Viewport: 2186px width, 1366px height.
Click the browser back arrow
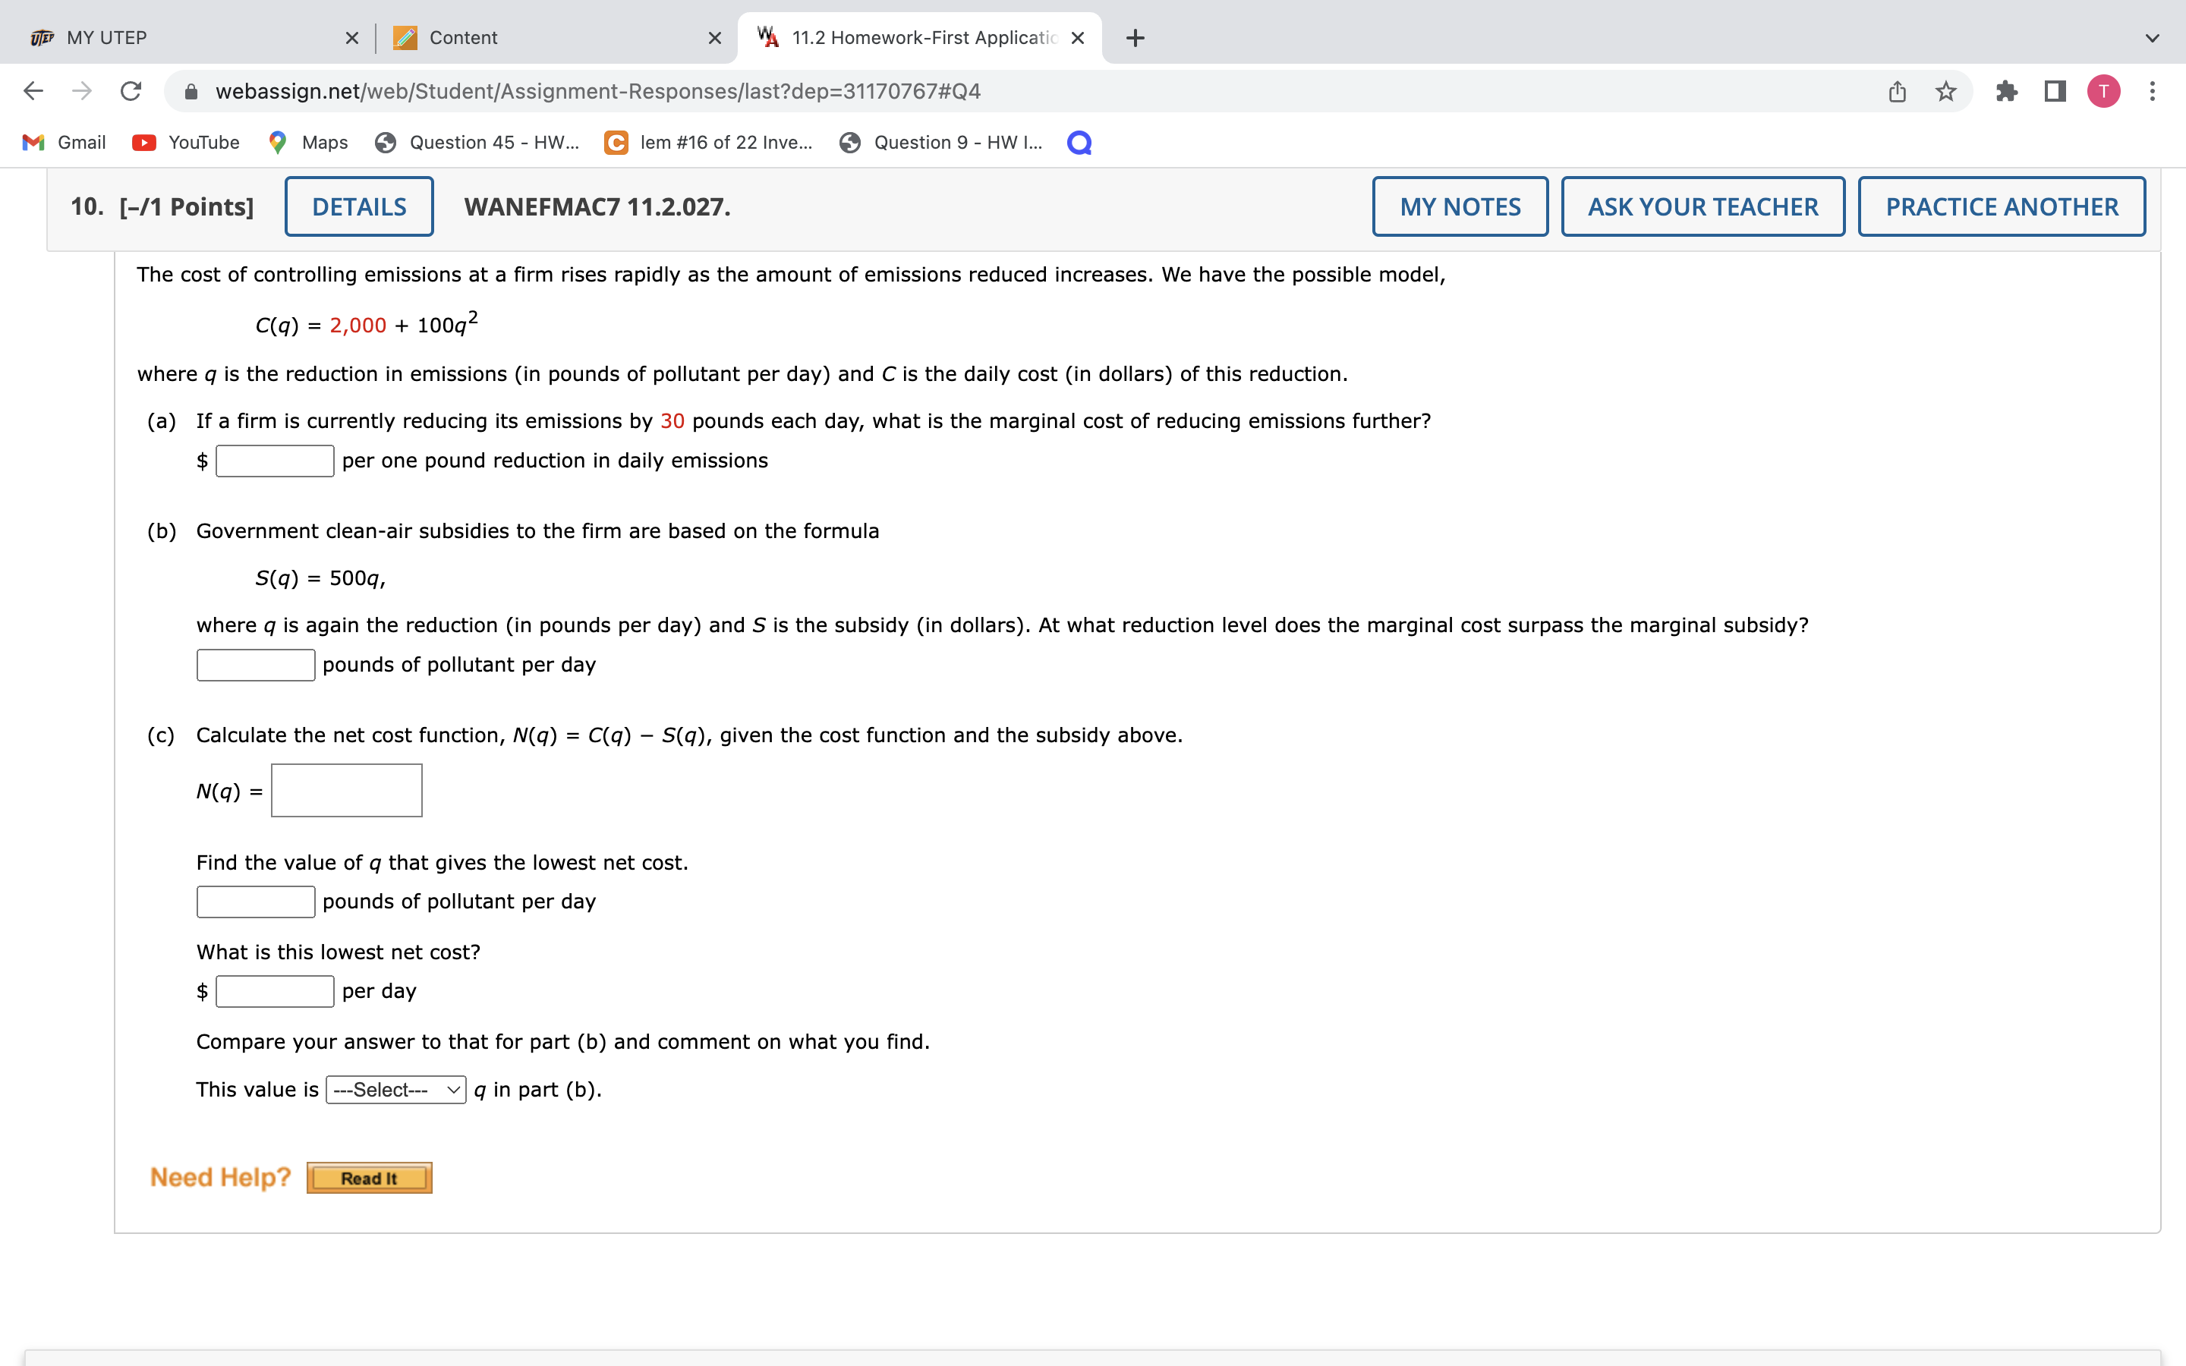[x=33, y=91]
